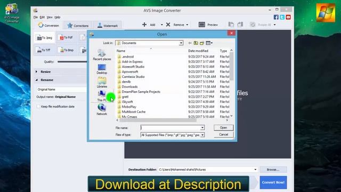
Task: Select the Aiseesoft Studio folder
Action: 133,67
